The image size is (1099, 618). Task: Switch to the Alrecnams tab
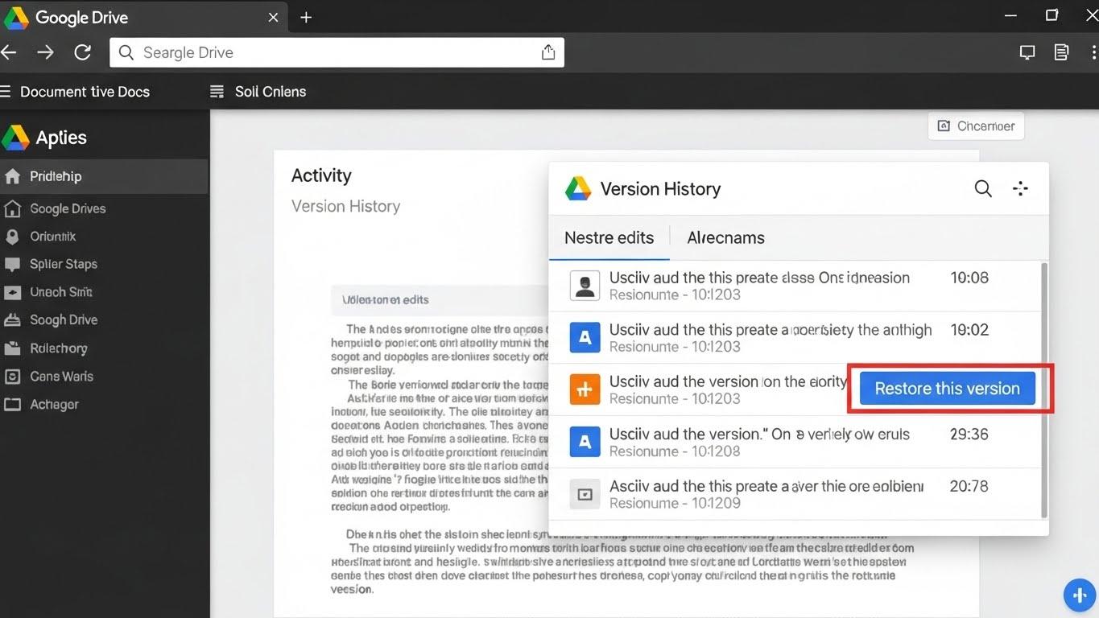725,237
